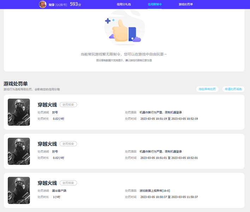Click 穿越火线 title in 10:50:37 card
Viewport: 250px width, 212px height.
[47, 183]
